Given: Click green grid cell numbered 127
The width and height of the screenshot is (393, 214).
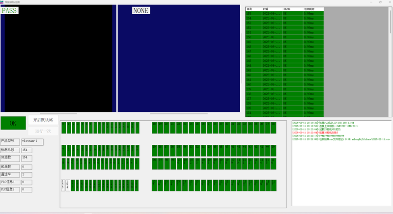Looking at the screenshot, I should coord(216,186).
